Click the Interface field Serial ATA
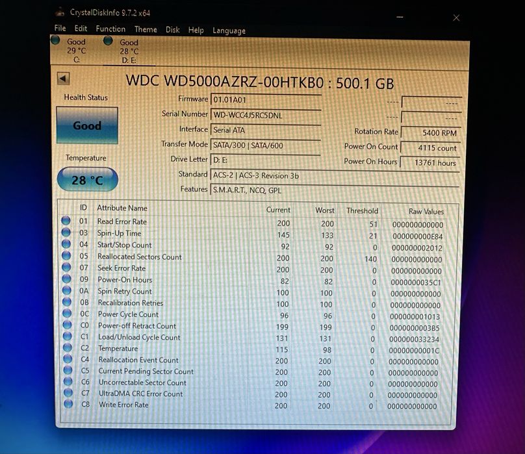525x454 pixels. (x=266, y=130)
